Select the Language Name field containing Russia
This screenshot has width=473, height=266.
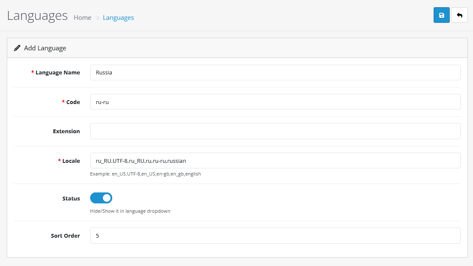275,72
